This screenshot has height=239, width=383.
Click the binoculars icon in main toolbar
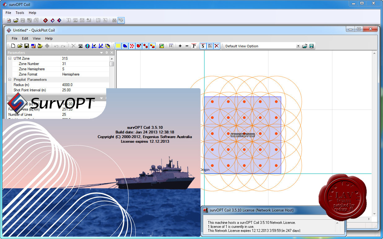(114, 20)
